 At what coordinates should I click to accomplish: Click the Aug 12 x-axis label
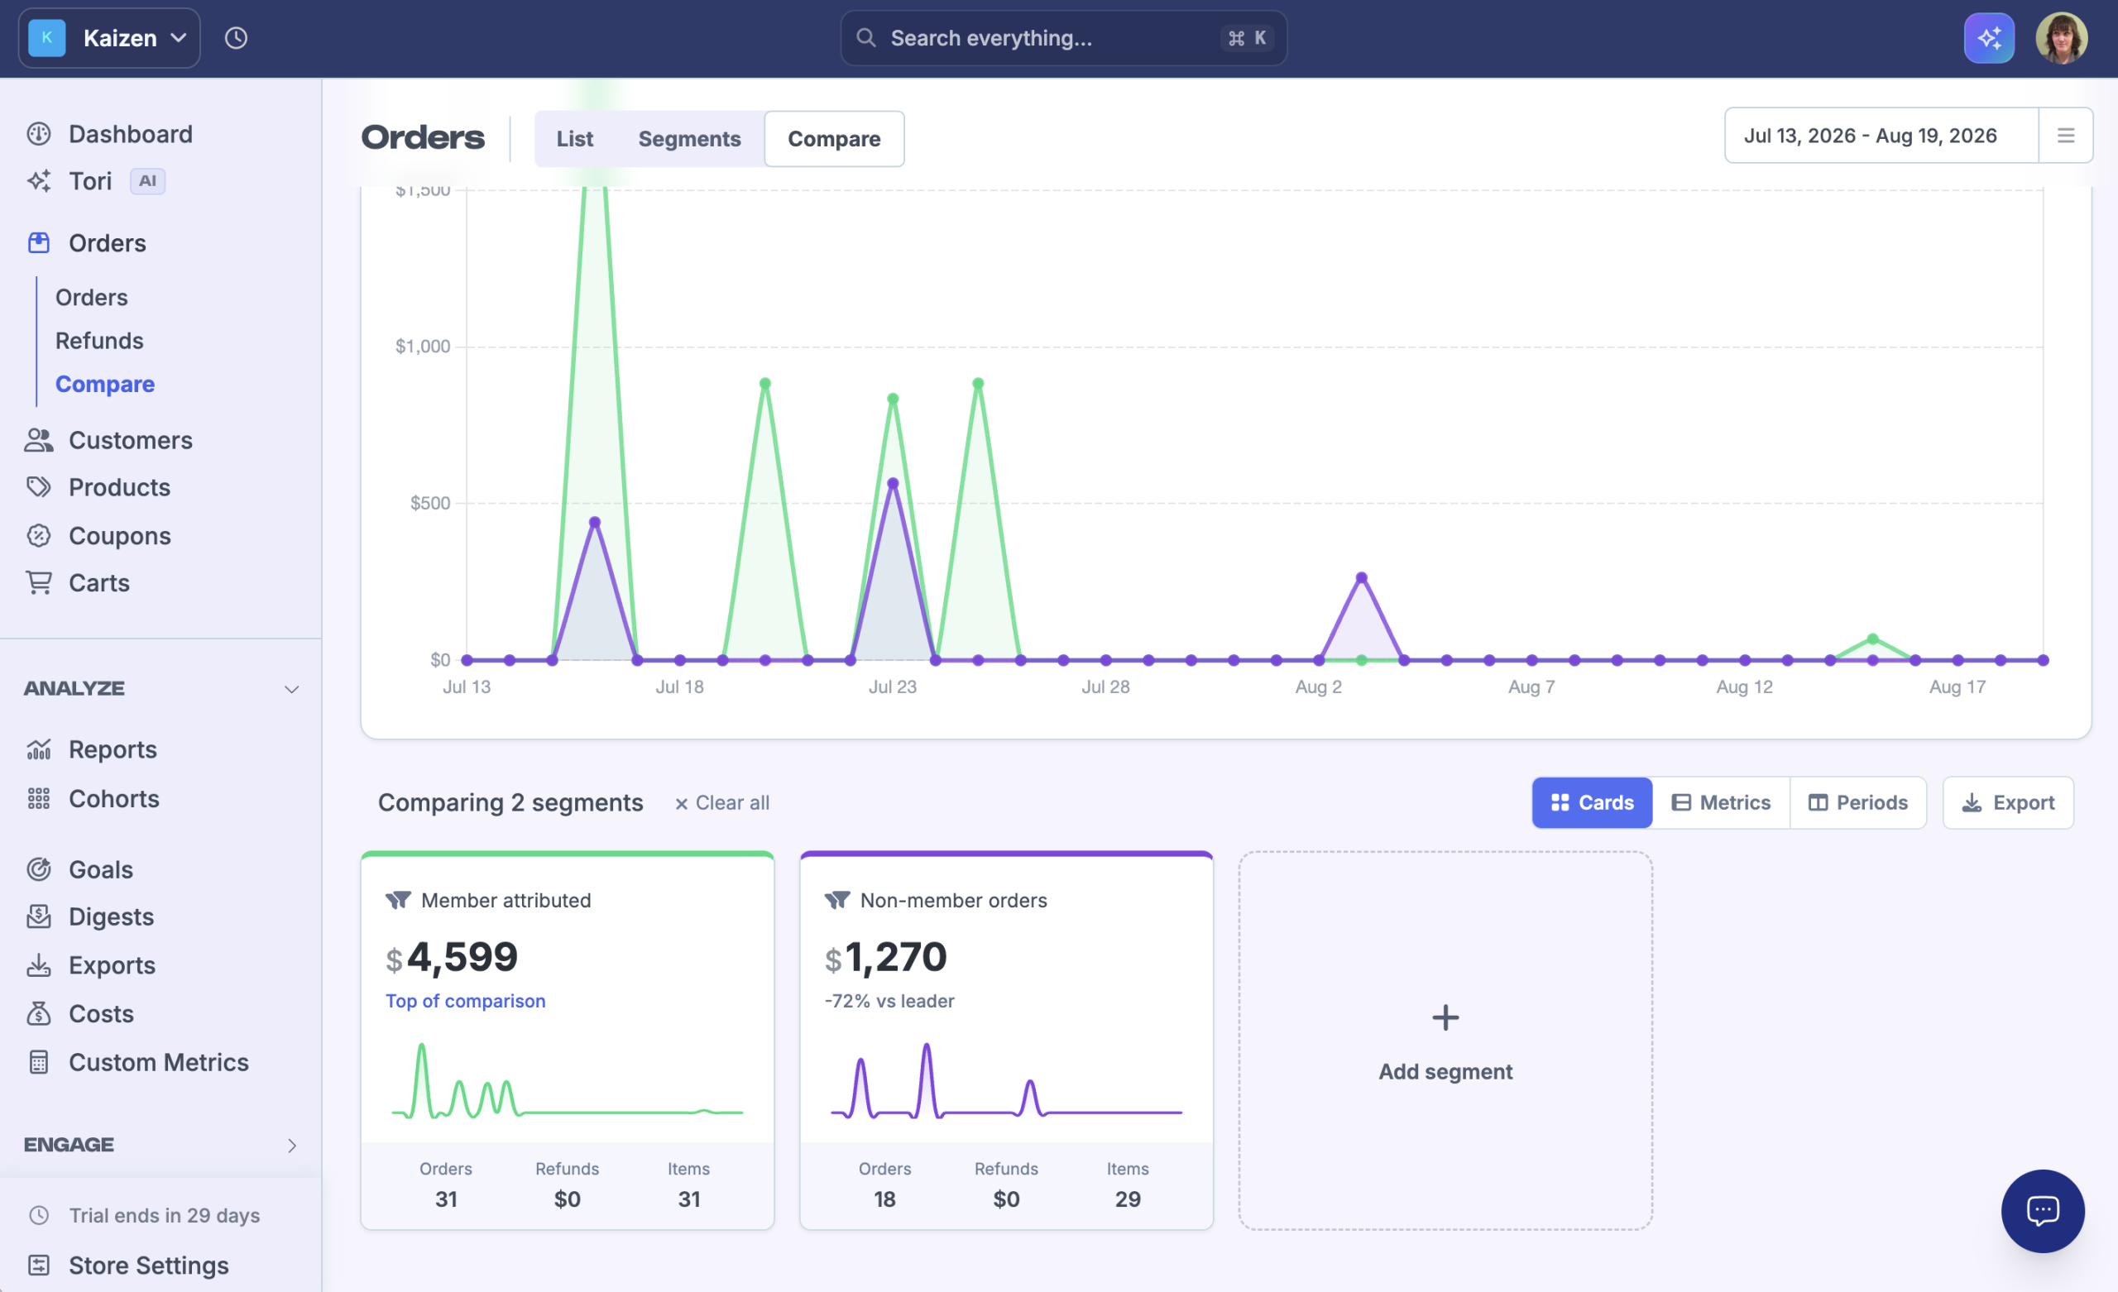pyautogui.click(x=1744, y=687)
